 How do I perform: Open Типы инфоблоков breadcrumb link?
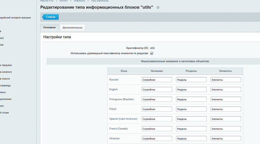[x=100, y=1]
